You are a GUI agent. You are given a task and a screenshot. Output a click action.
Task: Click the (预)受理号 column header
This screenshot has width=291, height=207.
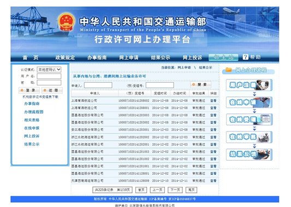click(135, 93)
